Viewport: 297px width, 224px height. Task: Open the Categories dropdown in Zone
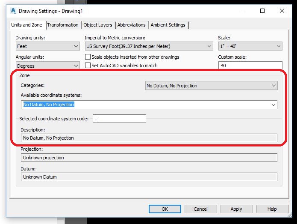(212, 86)
